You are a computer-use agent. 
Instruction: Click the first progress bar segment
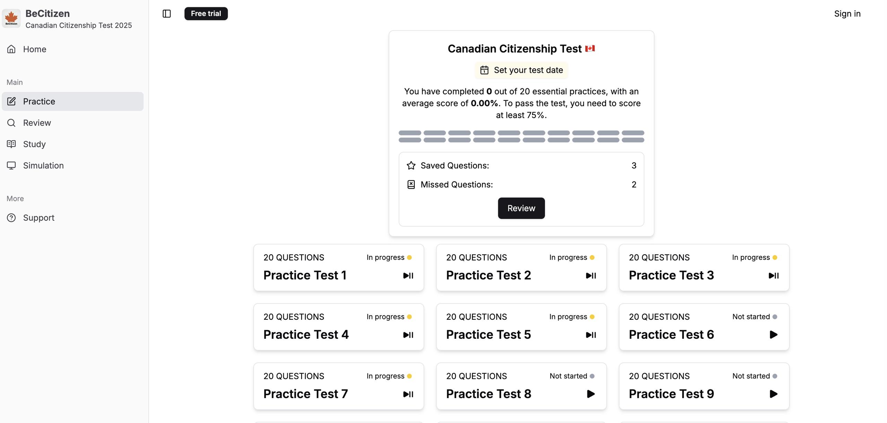coord(410,133)
